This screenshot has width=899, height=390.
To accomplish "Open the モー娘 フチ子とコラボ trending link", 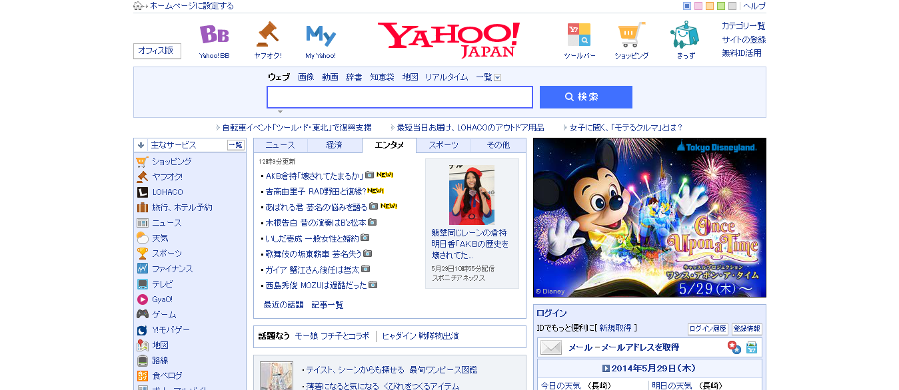I will 332,336.
